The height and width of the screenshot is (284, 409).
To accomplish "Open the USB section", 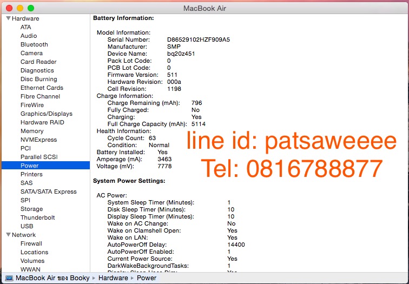I will (27, 226).
